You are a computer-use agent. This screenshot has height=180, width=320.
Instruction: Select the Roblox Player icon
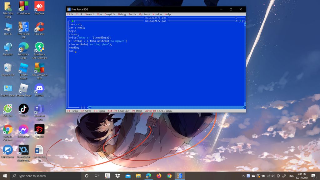[x=23, y=90]
